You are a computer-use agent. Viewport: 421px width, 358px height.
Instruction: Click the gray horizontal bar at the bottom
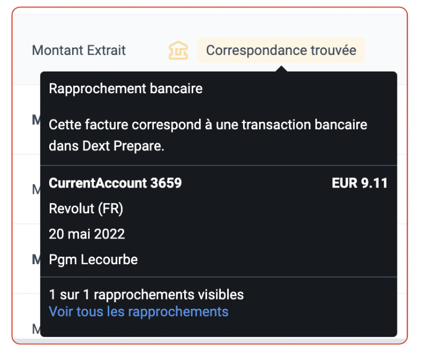coord(210,341)
